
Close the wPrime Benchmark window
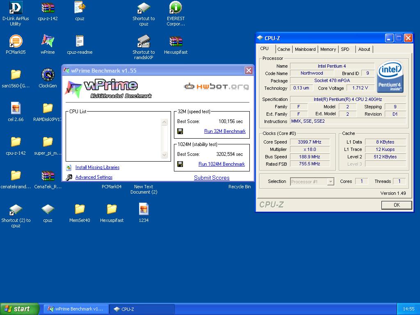(249, 71)
